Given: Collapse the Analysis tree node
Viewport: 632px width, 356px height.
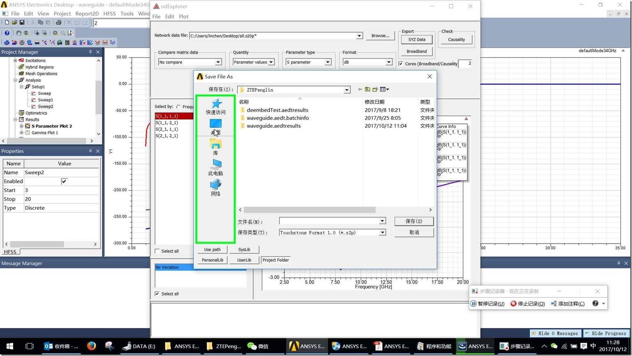Looking at the screenshot, I should point(15,80).
